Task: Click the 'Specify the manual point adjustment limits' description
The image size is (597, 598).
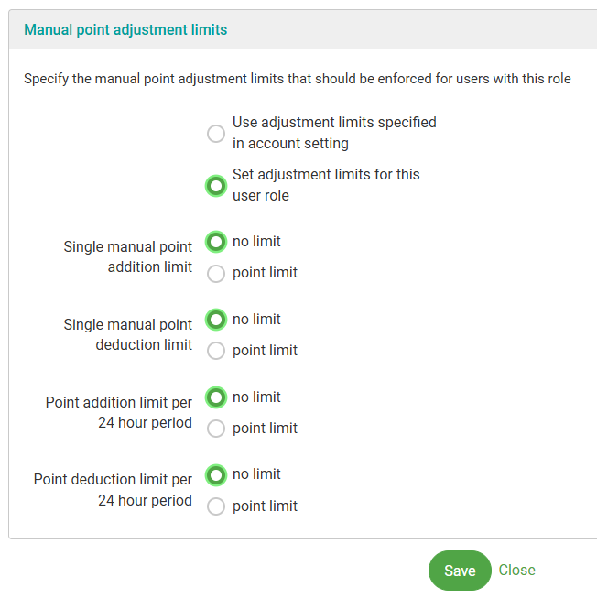Action: (x=298, y=79)
